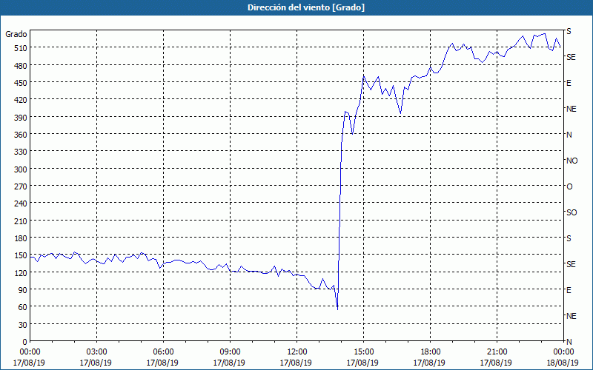Screen dimensions: 593x370
Task: Click the 270 value on the left axis
Action: coord(21,186)
